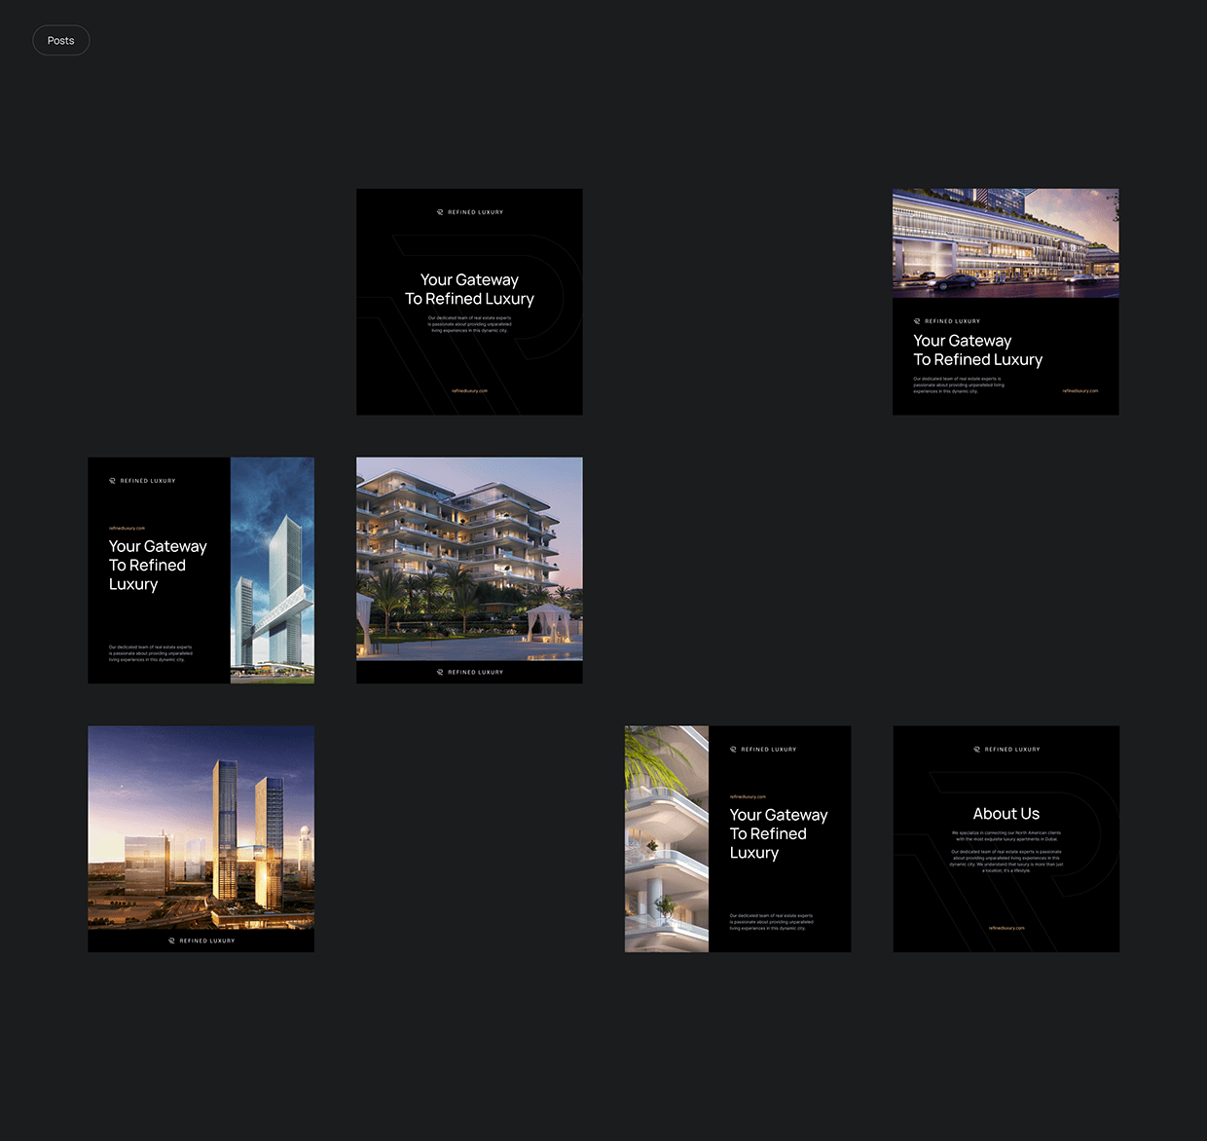
Task: Click the Posts button in the top left corner
Action: 60,40
